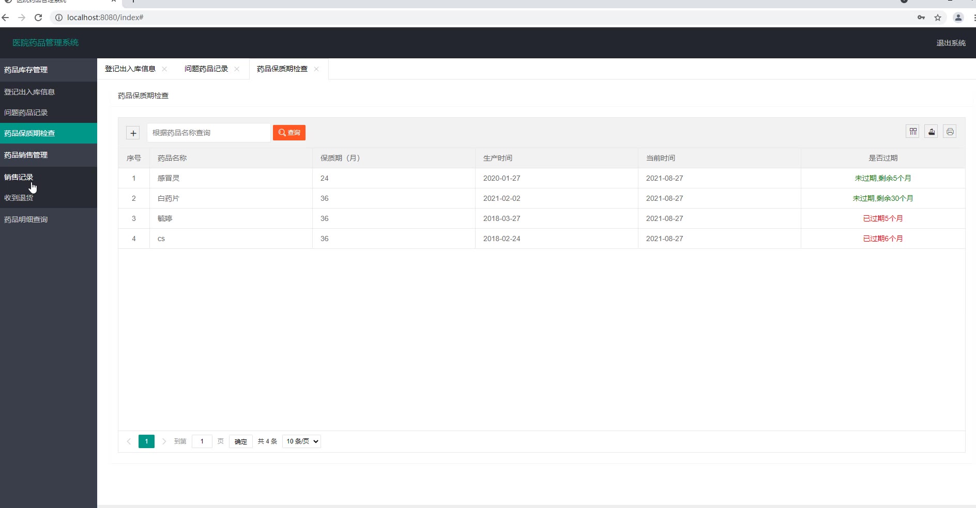Select the 感冒灵 drug name cell
976x508 pixels.
pos(231,178)
